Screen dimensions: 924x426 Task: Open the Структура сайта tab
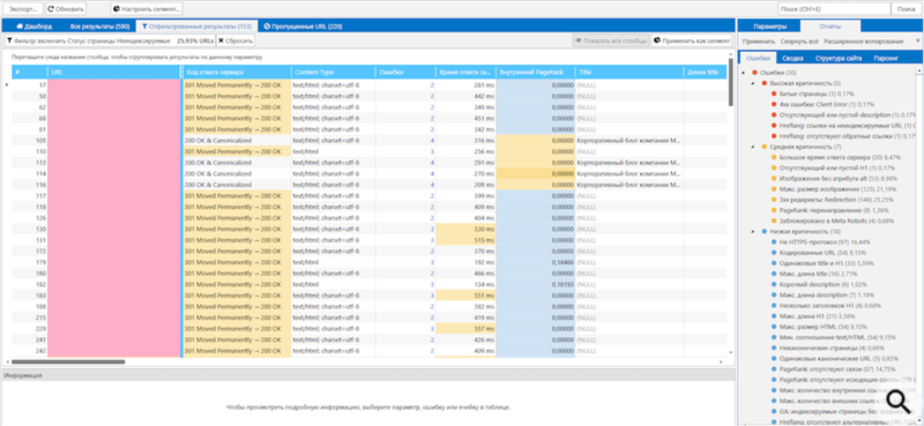[838, 58]
